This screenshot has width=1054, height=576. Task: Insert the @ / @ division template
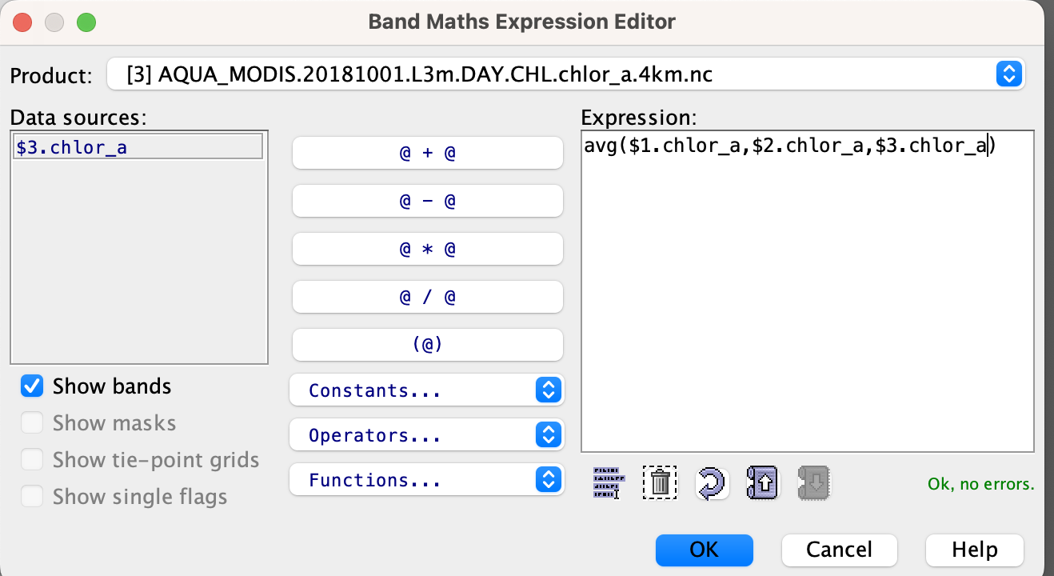[428, 297]
